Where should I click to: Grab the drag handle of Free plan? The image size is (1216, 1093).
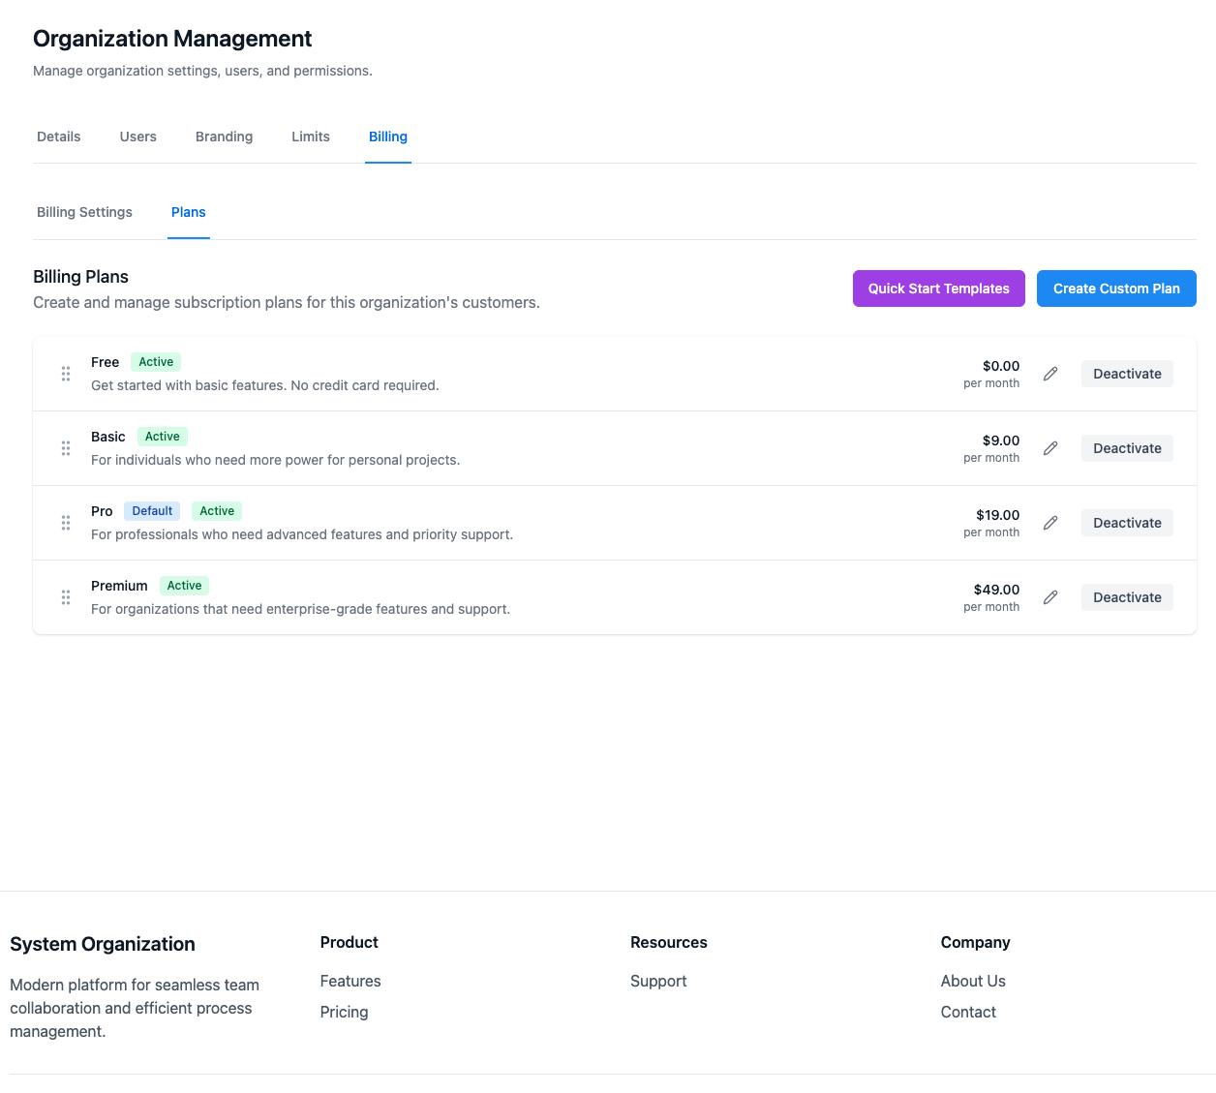tap(66, 374)
